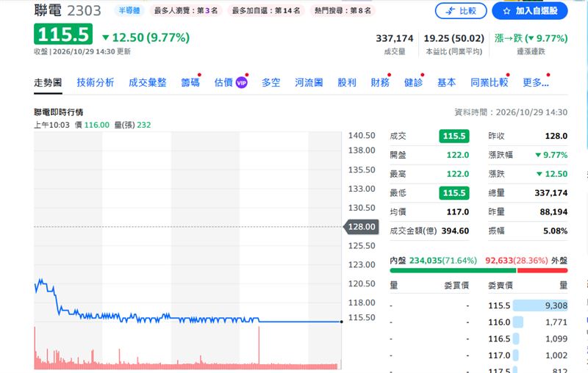Click the 最多人瀏覽 第3名 badge
The image size is (588, 373).
pos(186,10)
